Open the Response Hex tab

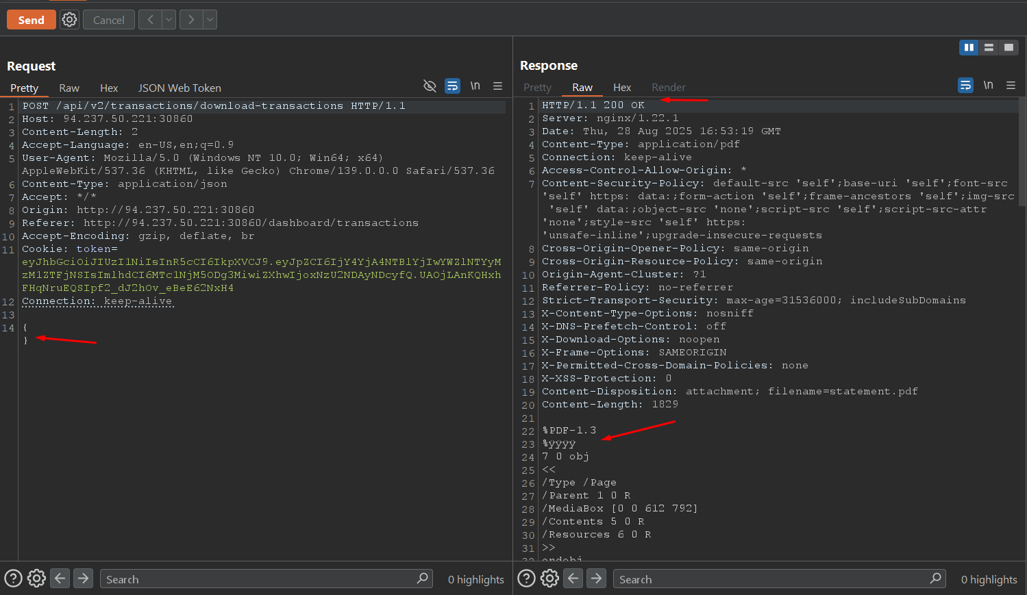click(x=622, y=88)
